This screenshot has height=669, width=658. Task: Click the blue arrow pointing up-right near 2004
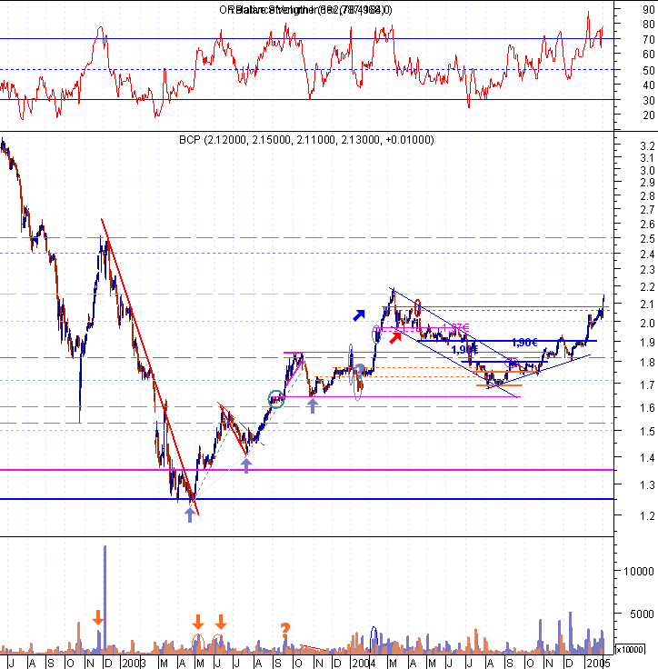[x=360, y=315]
